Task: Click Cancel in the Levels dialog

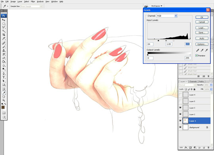Action: 202,22
